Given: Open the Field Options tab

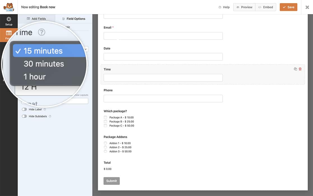Looking at the screenshot, I should (73, 19).
